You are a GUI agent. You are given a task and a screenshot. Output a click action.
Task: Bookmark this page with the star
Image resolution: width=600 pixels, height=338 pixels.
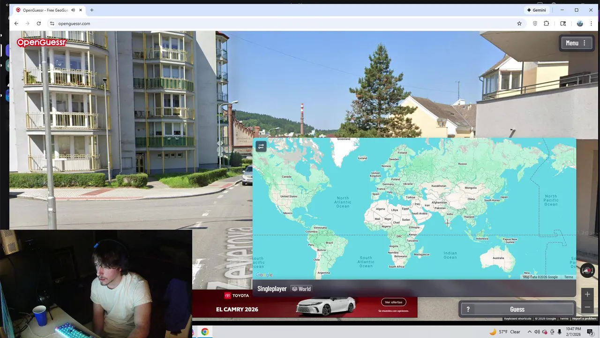coord(519,23)
